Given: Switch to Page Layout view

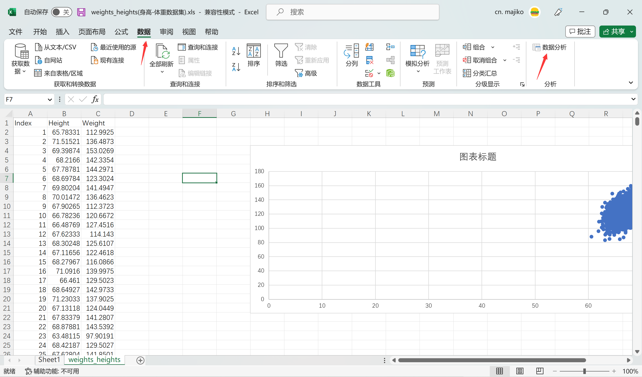Looking at the screenshot, I should [520, 371].
